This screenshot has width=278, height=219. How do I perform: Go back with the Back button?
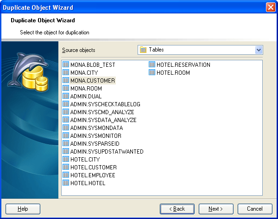177,209
